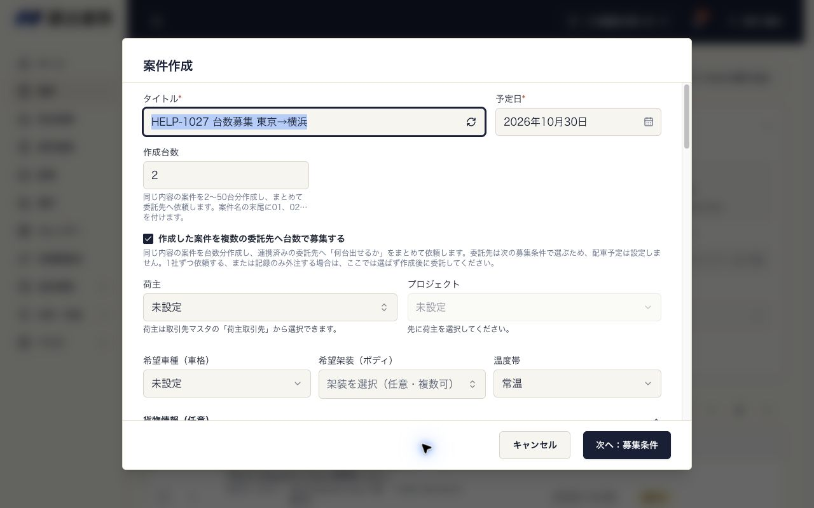The width and height of the screenshot is (814, 508).
Task: Proceed with 次へ：募集条件 button
Action: tap(627, 445)
